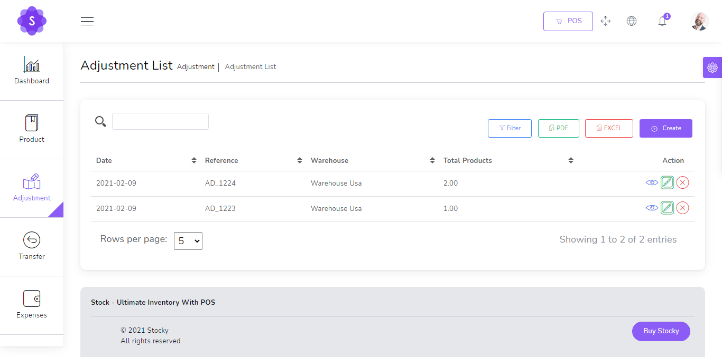722x357 pixels.
Task: Open the Expenses section
Action: pos(32,305)
